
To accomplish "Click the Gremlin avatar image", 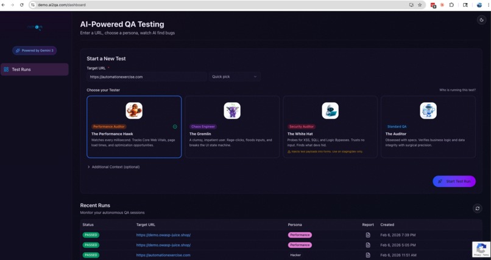I will click(x=232, y=111).
